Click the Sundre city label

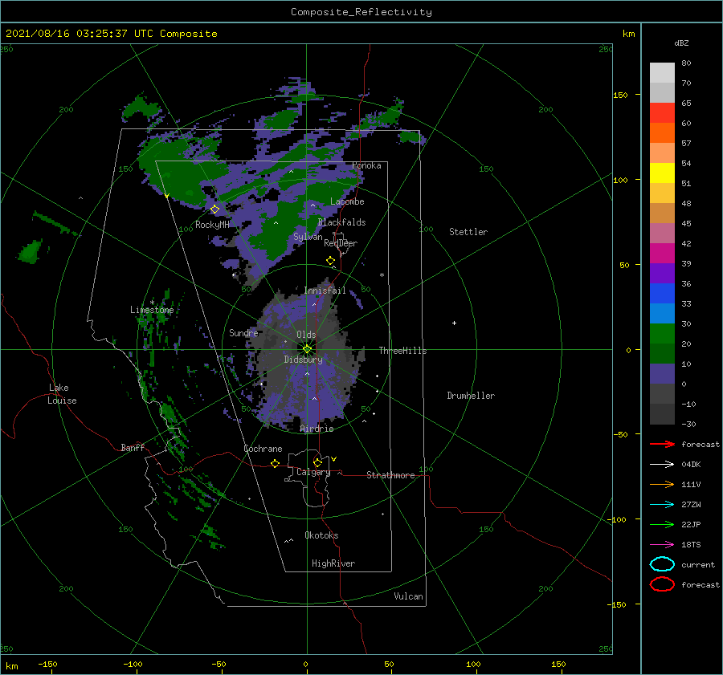(x=243, y=332)
